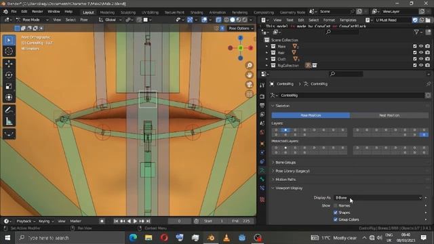Open the Display As B-Bone dropdown
Viewport: 434px width, 244px height.
(378, 197)
